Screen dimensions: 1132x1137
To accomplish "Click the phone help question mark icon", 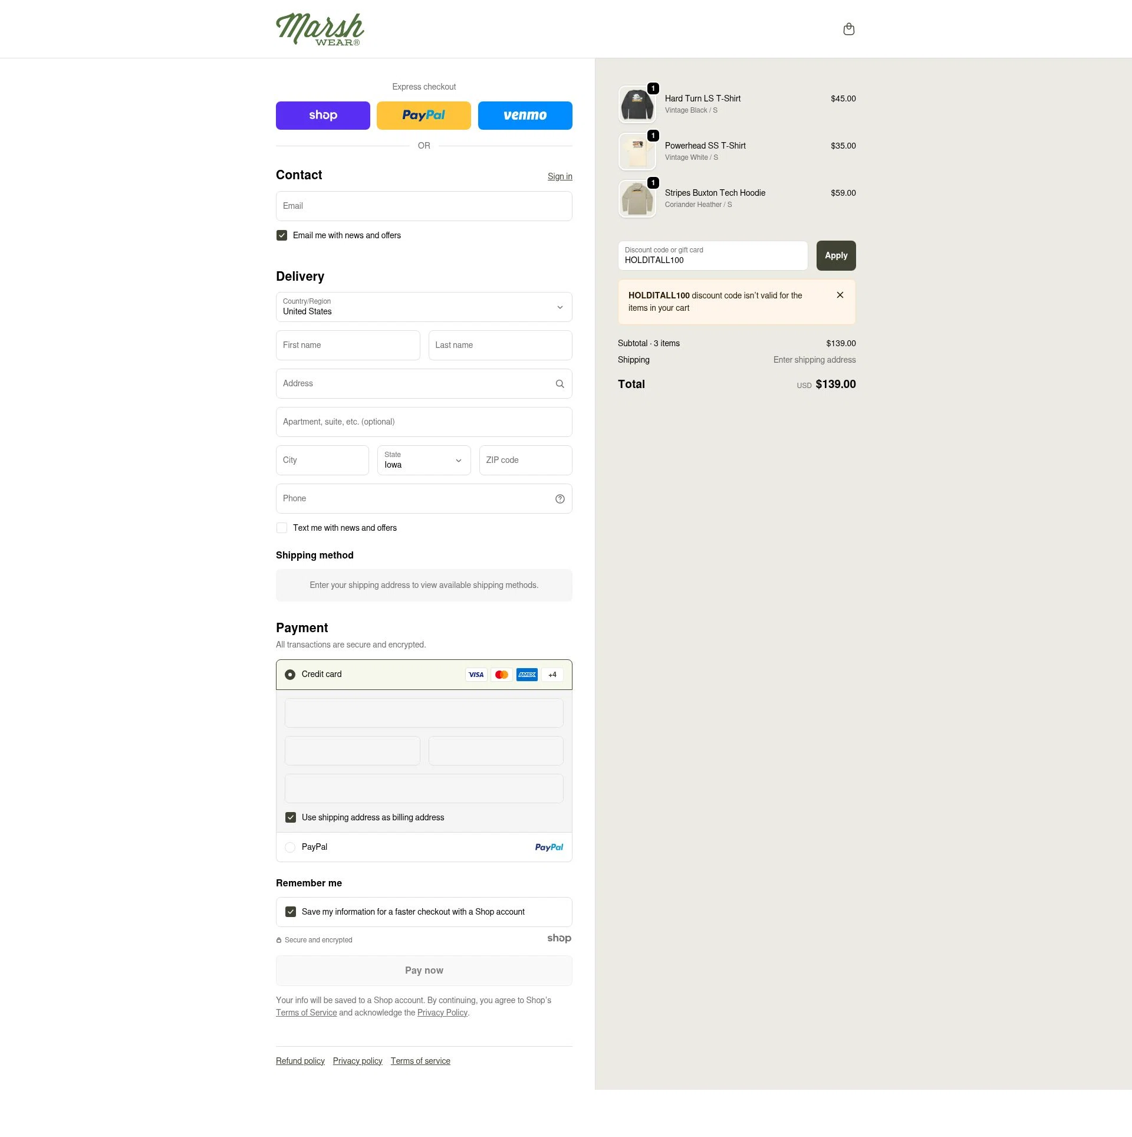I will tap(560, 499).
